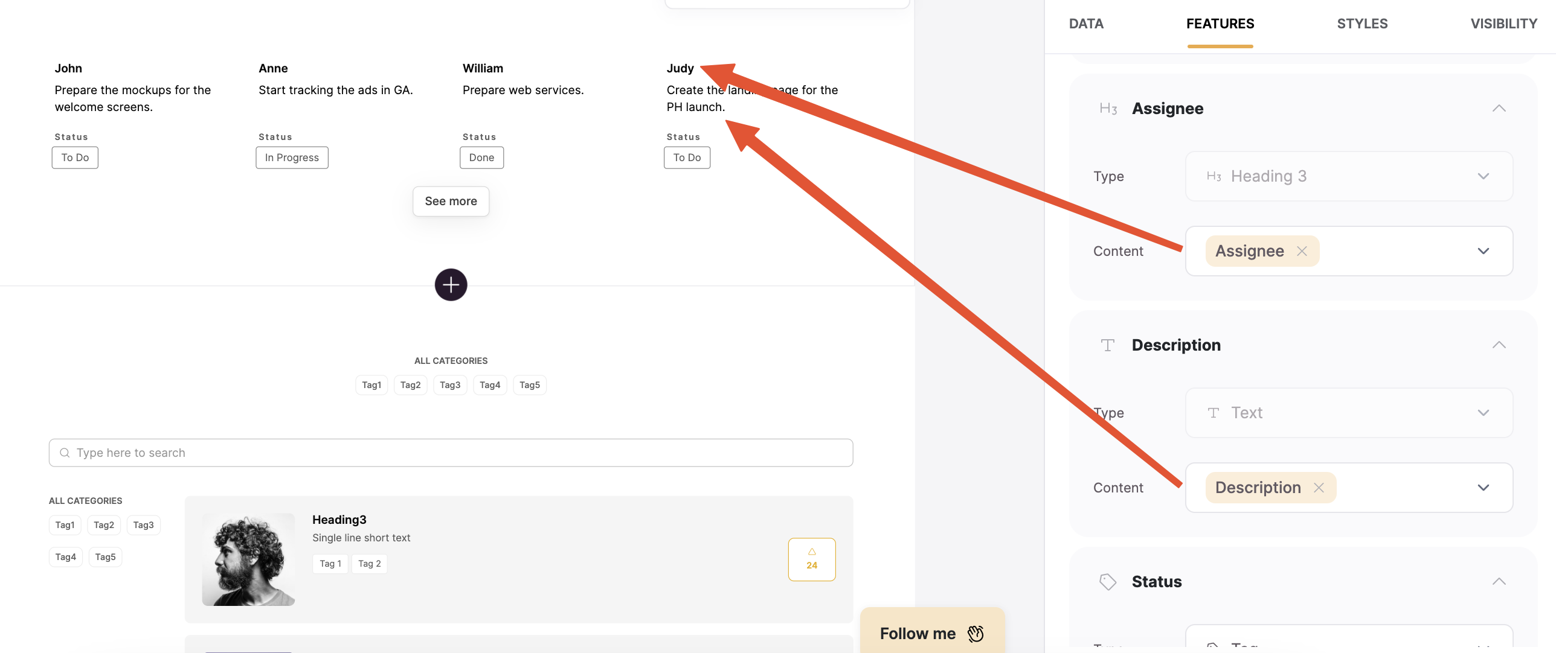The height and width of the screenshot is (653, 1556).
Task: Click the waving hand icon on Follow me
Action: click(x=975, y=633)
